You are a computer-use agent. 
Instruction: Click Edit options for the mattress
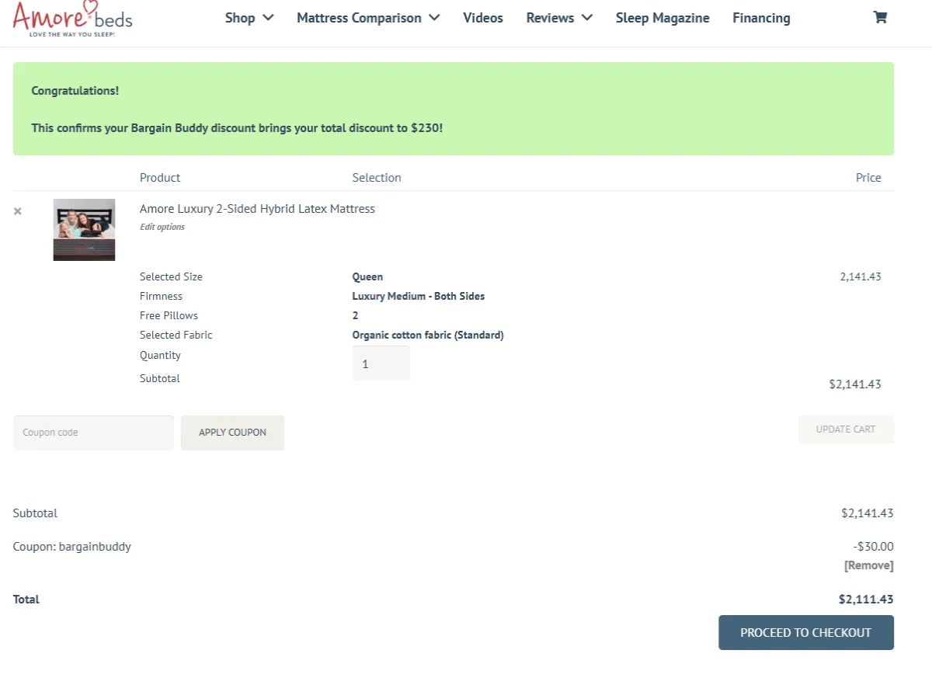click(162, 226)
